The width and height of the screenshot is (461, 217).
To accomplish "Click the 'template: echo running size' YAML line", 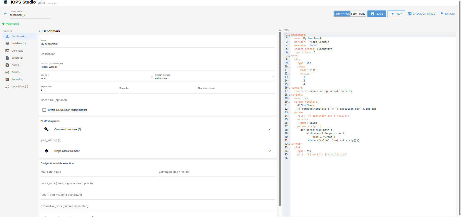I will point(323,91).
